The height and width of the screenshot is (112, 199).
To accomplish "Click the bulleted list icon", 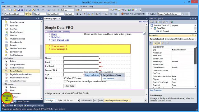I will (103, 14).
